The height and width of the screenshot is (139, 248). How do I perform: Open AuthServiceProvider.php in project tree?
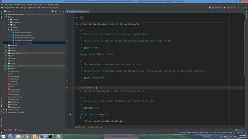point(23,35)
